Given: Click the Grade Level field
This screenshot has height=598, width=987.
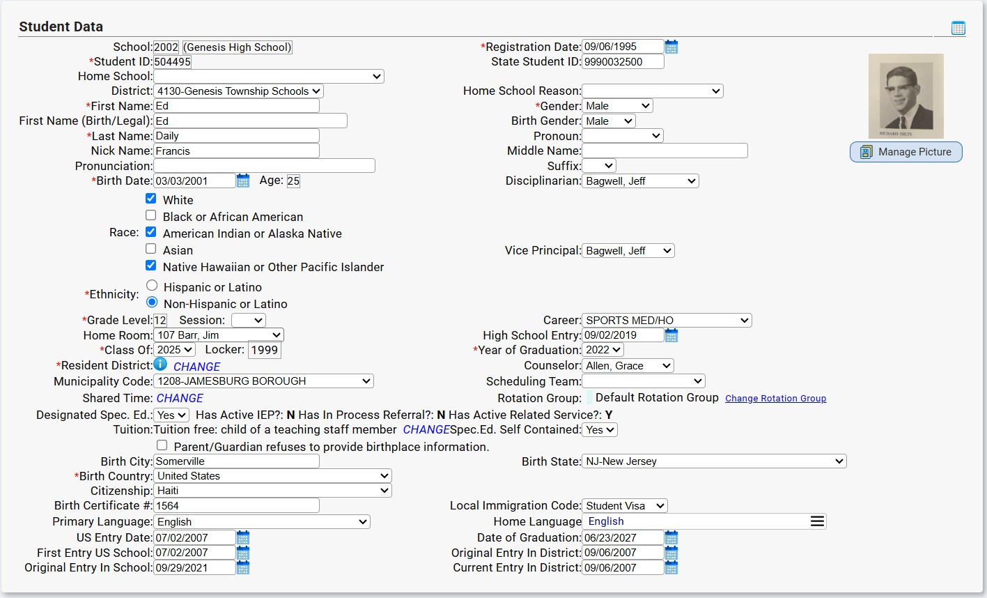Looking at the screenshot, I should (160, 321).
